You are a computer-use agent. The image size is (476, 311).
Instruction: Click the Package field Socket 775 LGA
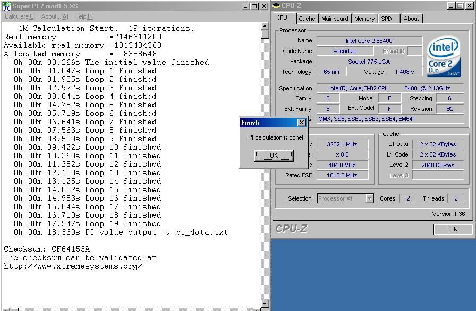tap(369, 62)
